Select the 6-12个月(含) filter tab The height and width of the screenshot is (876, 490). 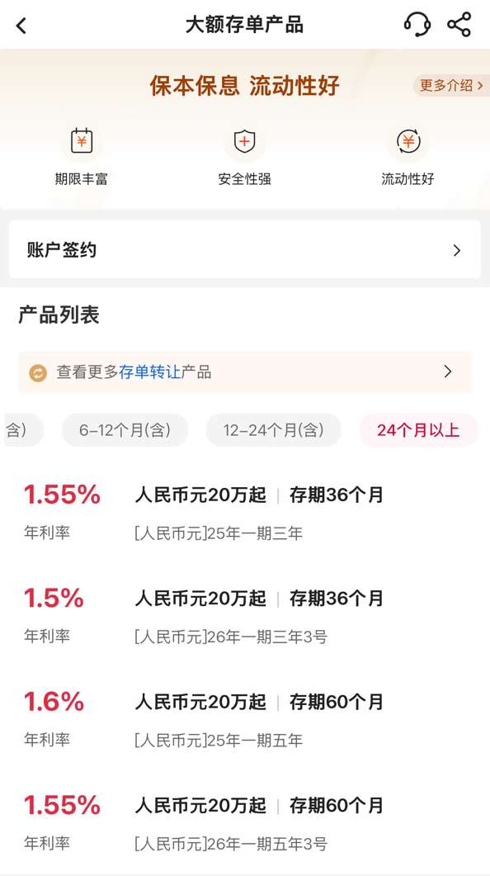(125, 430)
